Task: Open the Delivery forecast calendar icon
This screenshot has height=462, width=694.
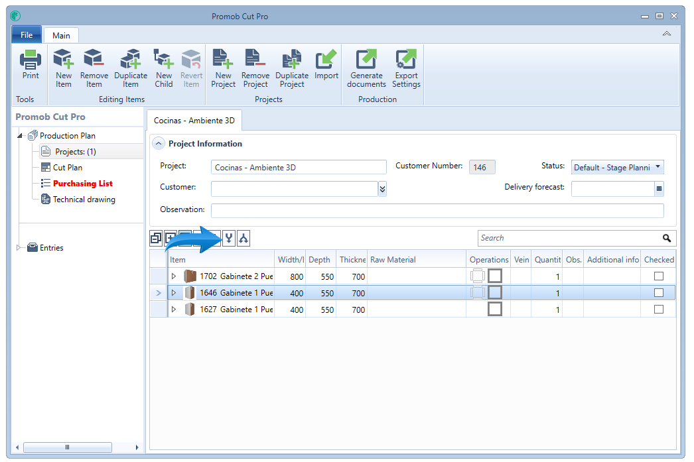Action: point(659,189)
